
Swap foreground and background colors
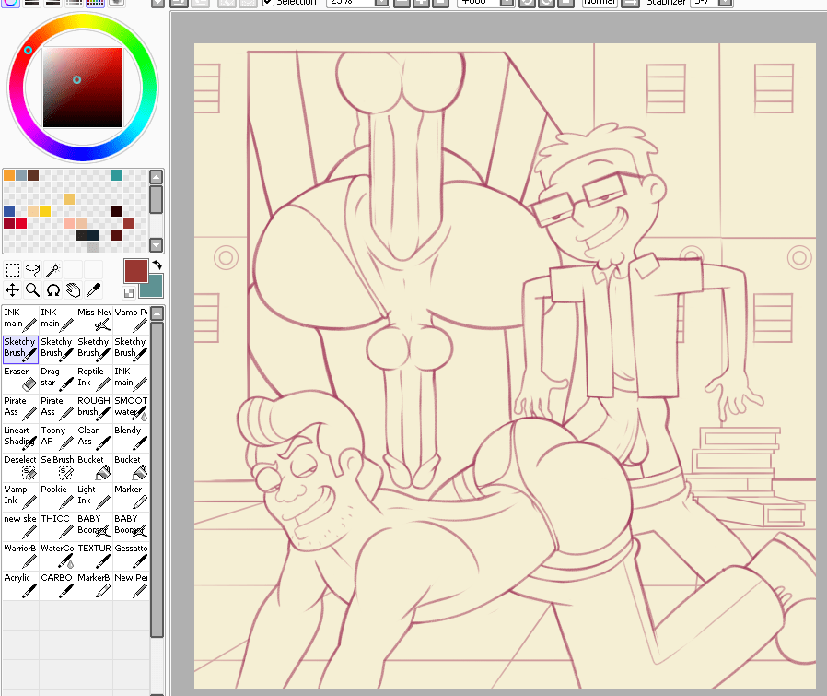click(158, 265)
